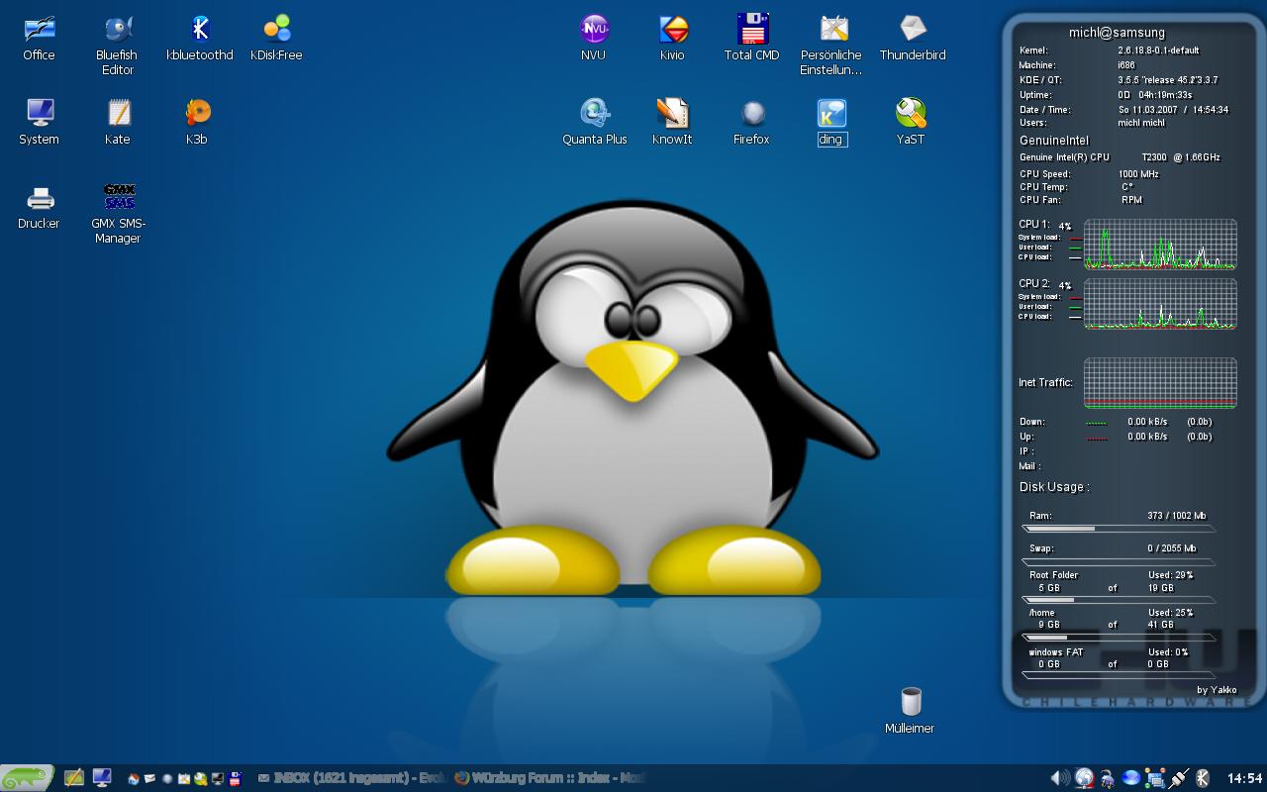Open Persönliche Einstellungen icon
The image size is (1267, 792).
(831, 46)
